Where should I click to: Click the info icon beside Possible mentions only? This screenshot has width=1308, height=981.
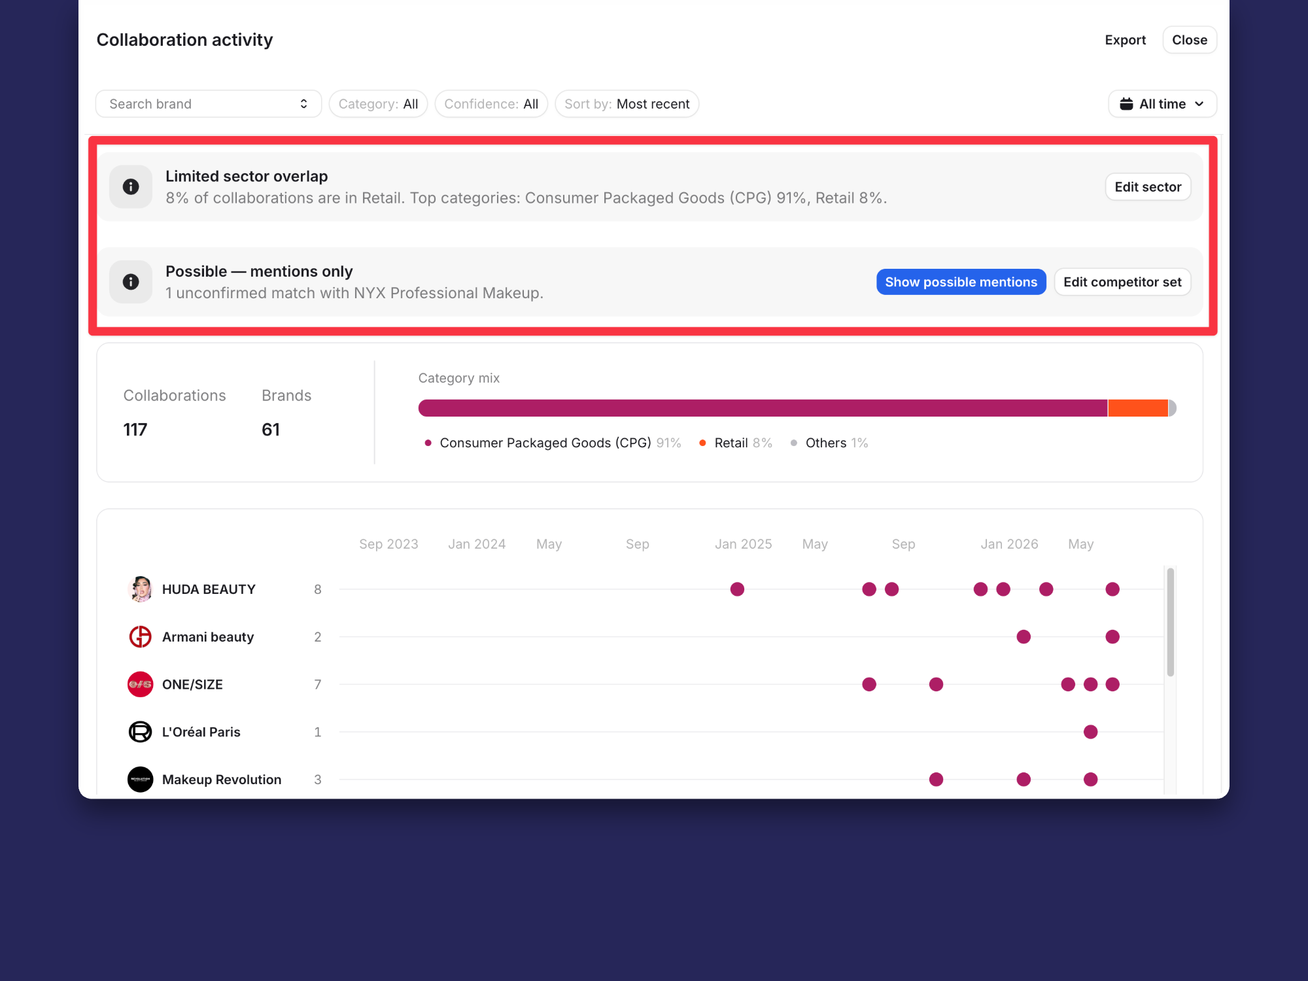coord(131,282)
